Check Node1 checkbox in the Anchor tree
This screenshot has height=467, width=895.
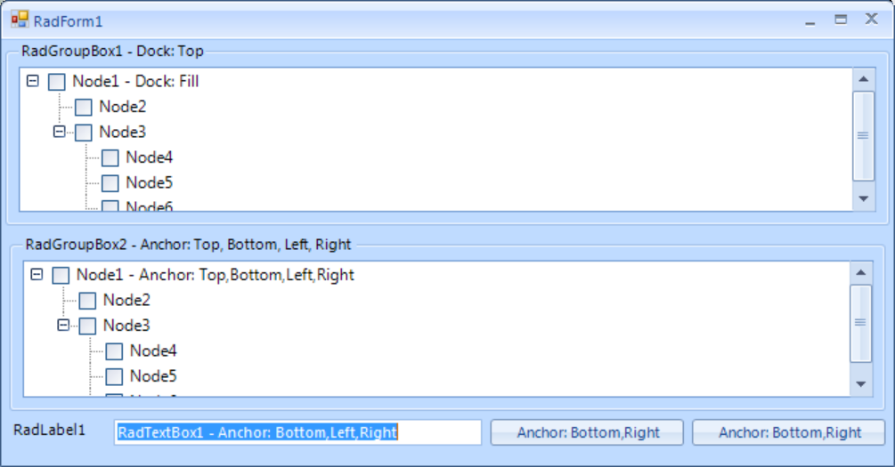point(61,276)
